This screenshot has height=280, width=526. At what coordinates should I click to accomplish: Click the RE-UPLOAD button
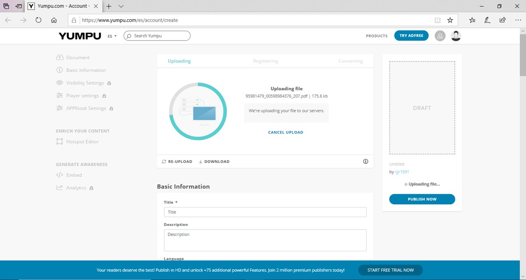pos(177,162)
